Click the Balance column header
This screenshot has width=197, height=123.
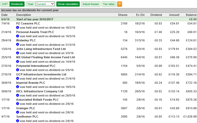(191, 15)
